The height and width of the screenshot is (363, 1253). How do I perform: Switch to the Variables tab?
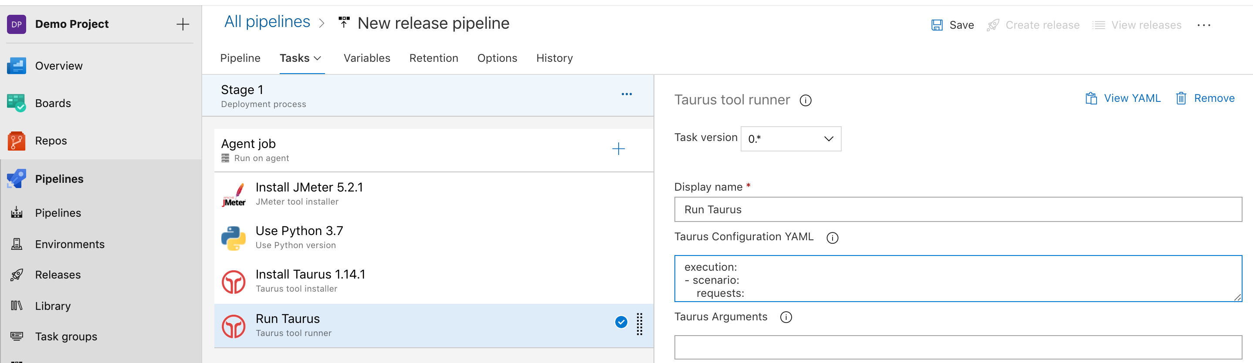[x=367, y=58]
